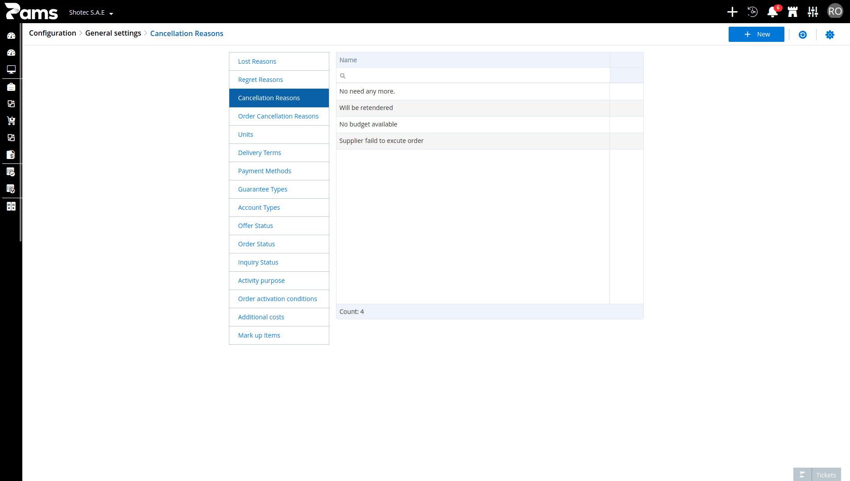Click the castle tower icon in header
850x481 pixels.
click(792, 12)
